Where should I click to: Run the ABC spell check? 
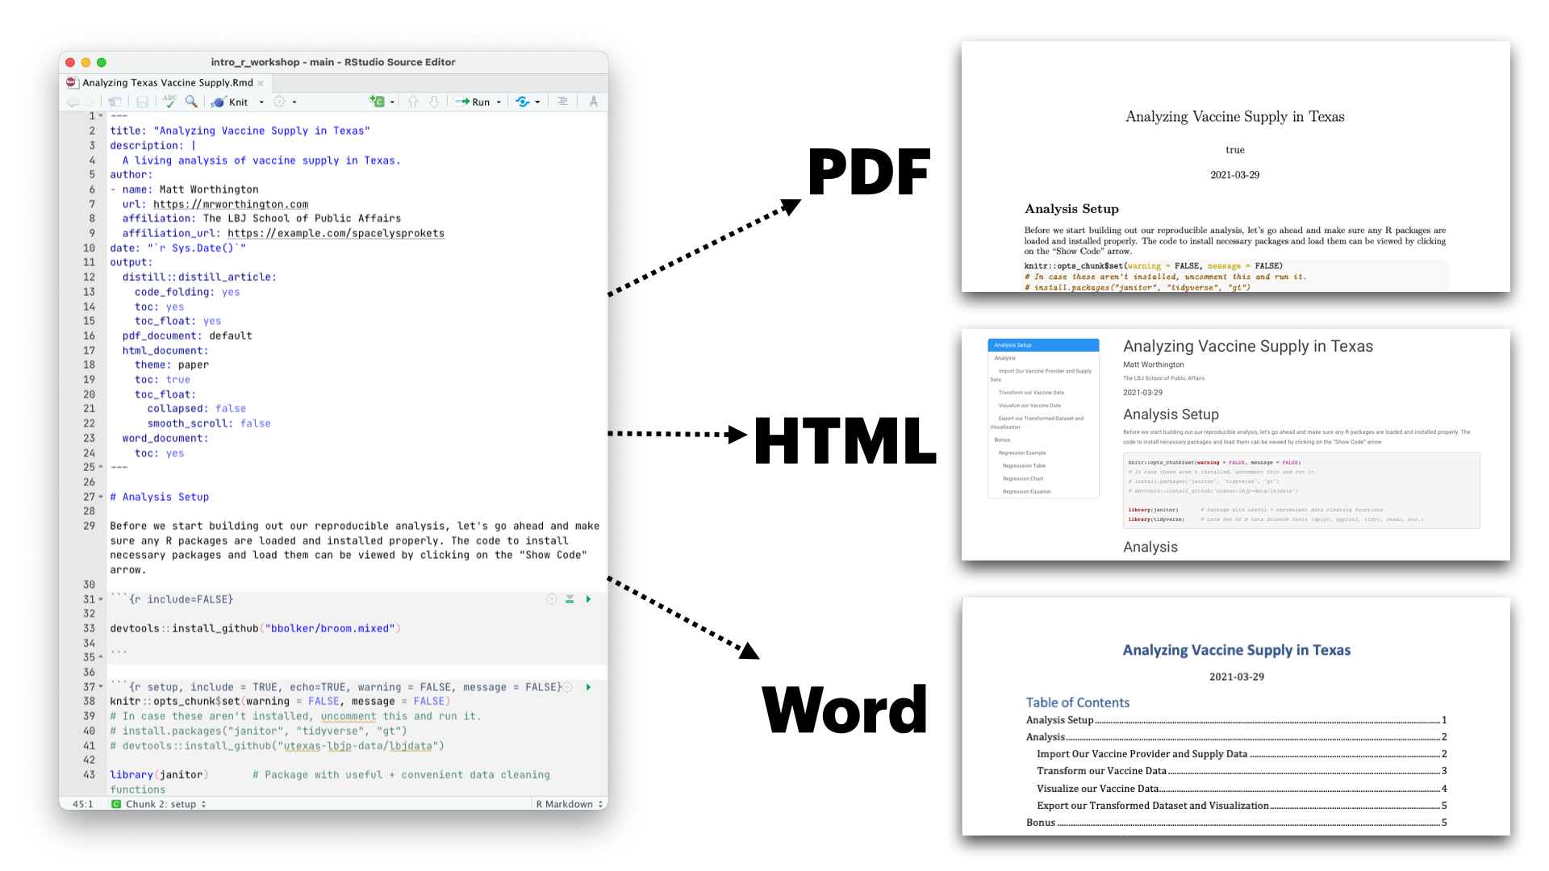pyautogui.click(x=169, y=101)
